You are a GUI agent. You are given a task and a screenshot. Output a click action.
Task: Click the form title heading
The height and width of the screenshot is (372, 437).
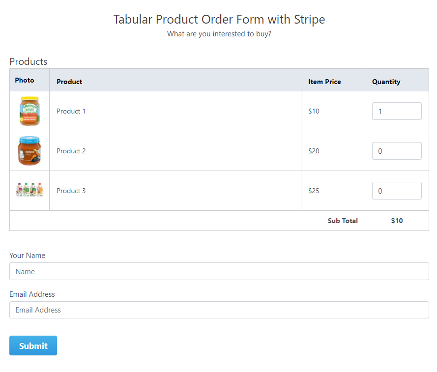219,20
